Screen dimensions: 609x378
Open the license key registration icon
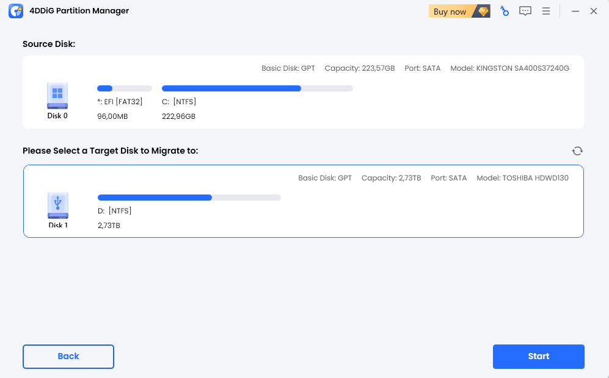[x=504, y=11]
